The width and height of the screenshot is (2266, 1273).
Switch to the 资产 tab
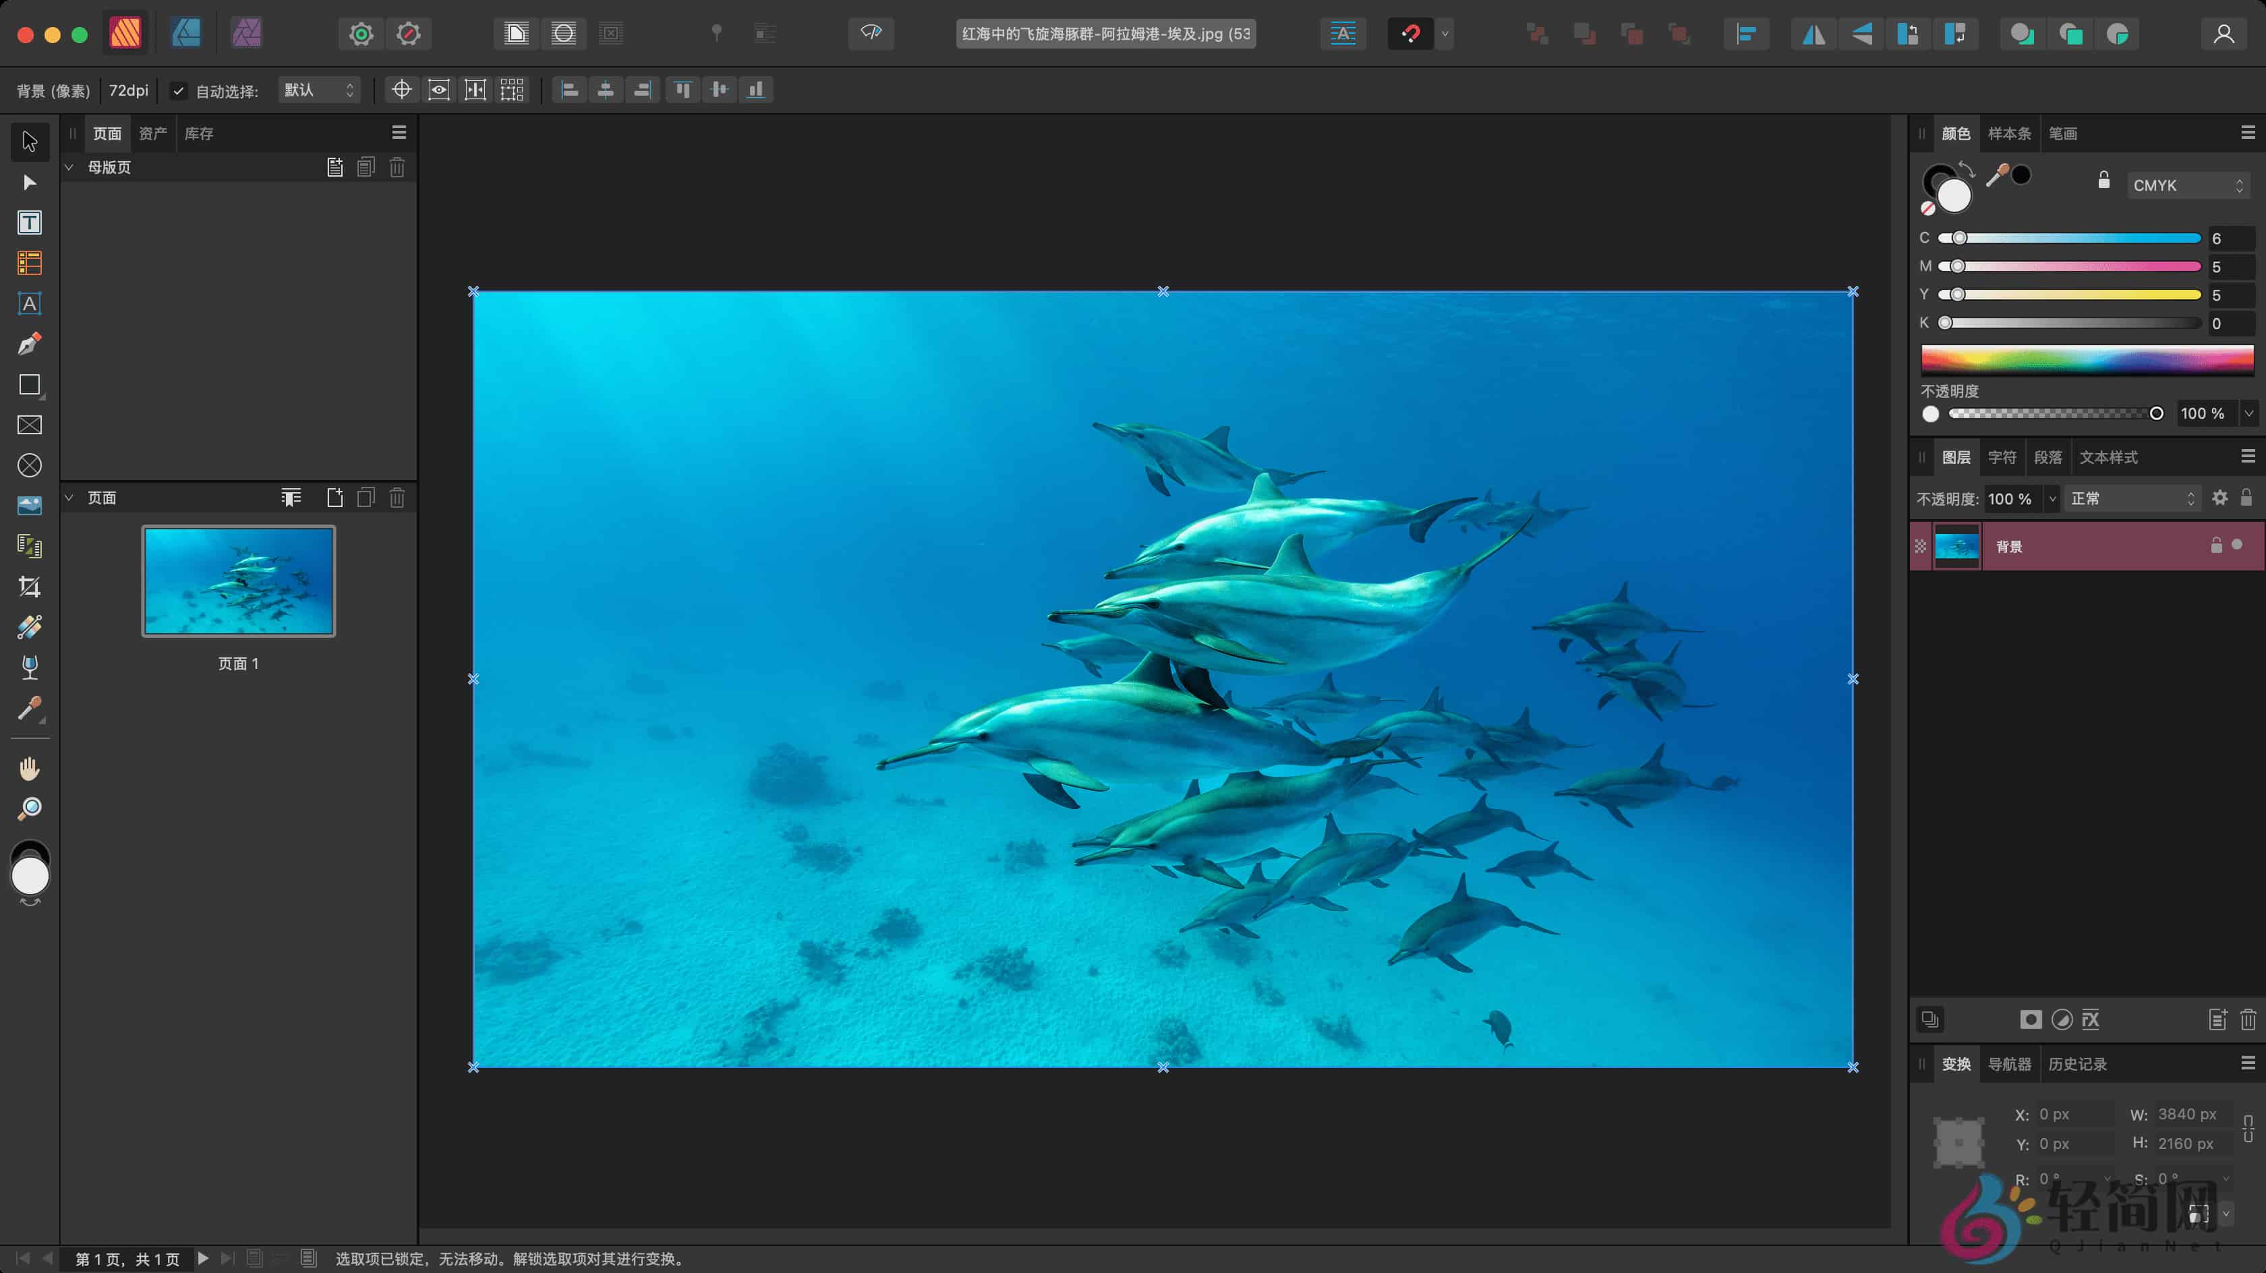coord(153,133)
